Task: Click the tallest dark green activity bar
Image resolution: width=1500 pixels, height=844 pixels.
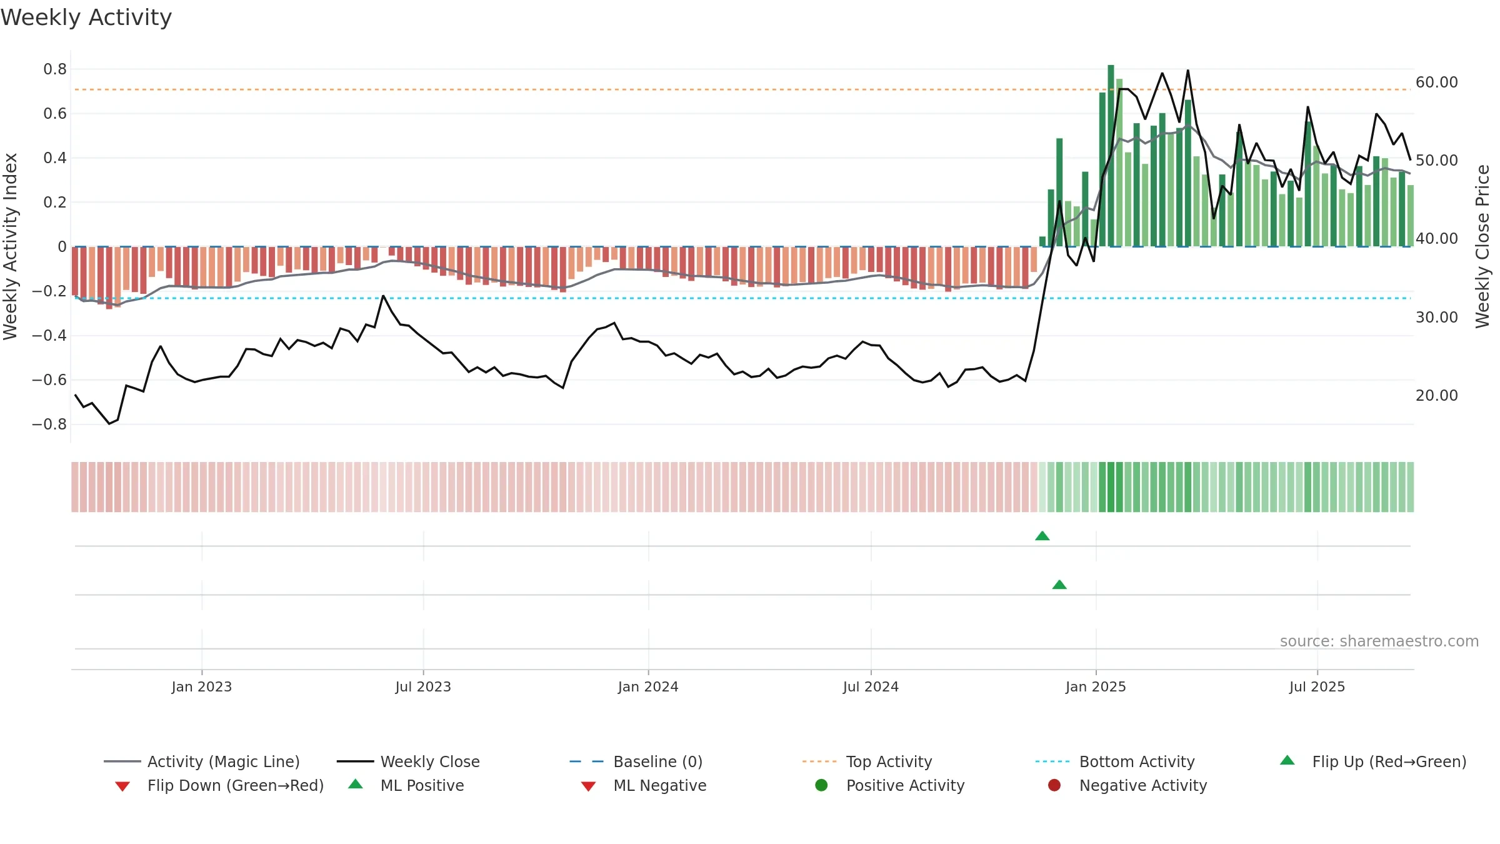Action: tap(1111, 156)
